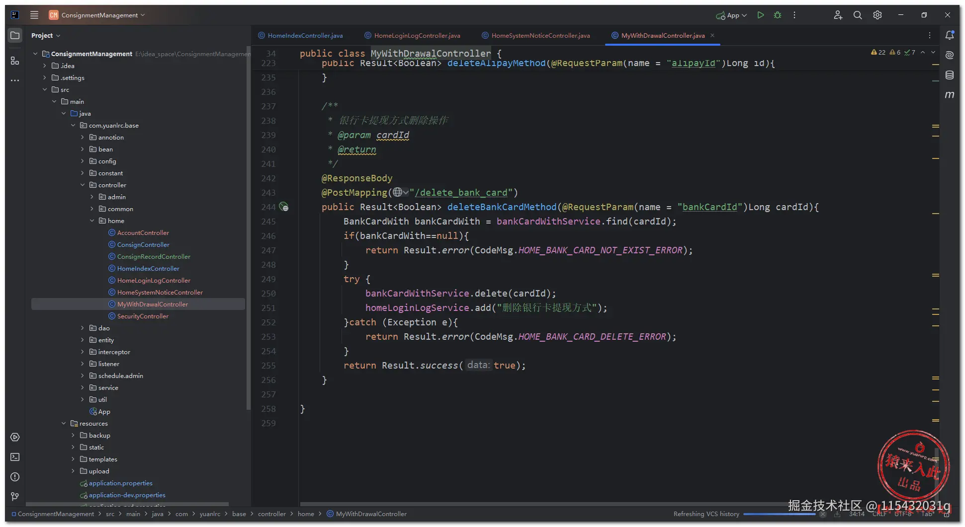Select ConsignRecordController in the tree
The width and height of the screenshot is (965, 527).
tap(150, 256)
